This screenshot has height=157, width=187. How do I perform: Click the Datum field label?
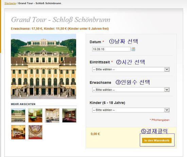95,42
